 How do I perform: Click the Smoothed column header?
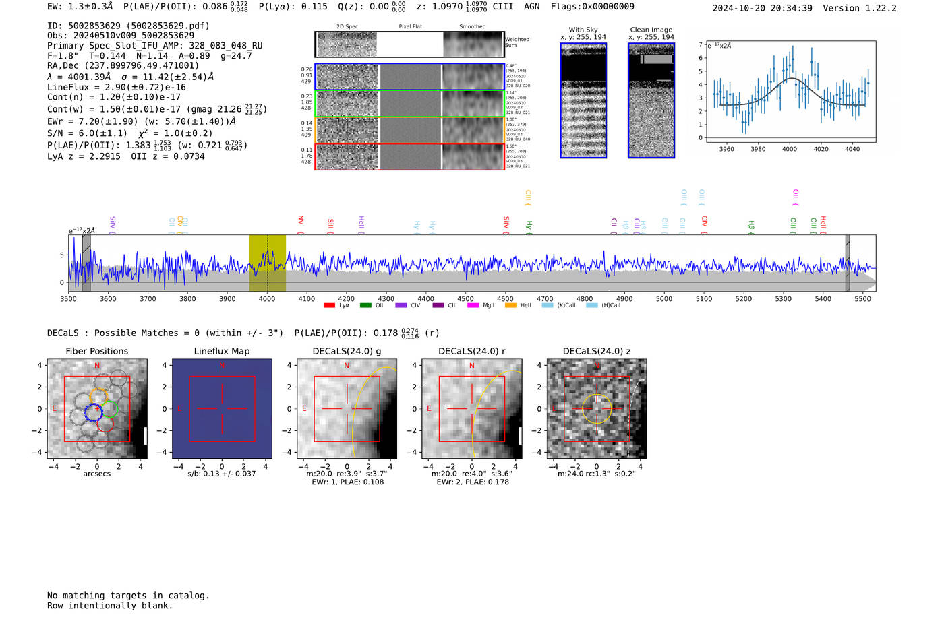point(472,26)
